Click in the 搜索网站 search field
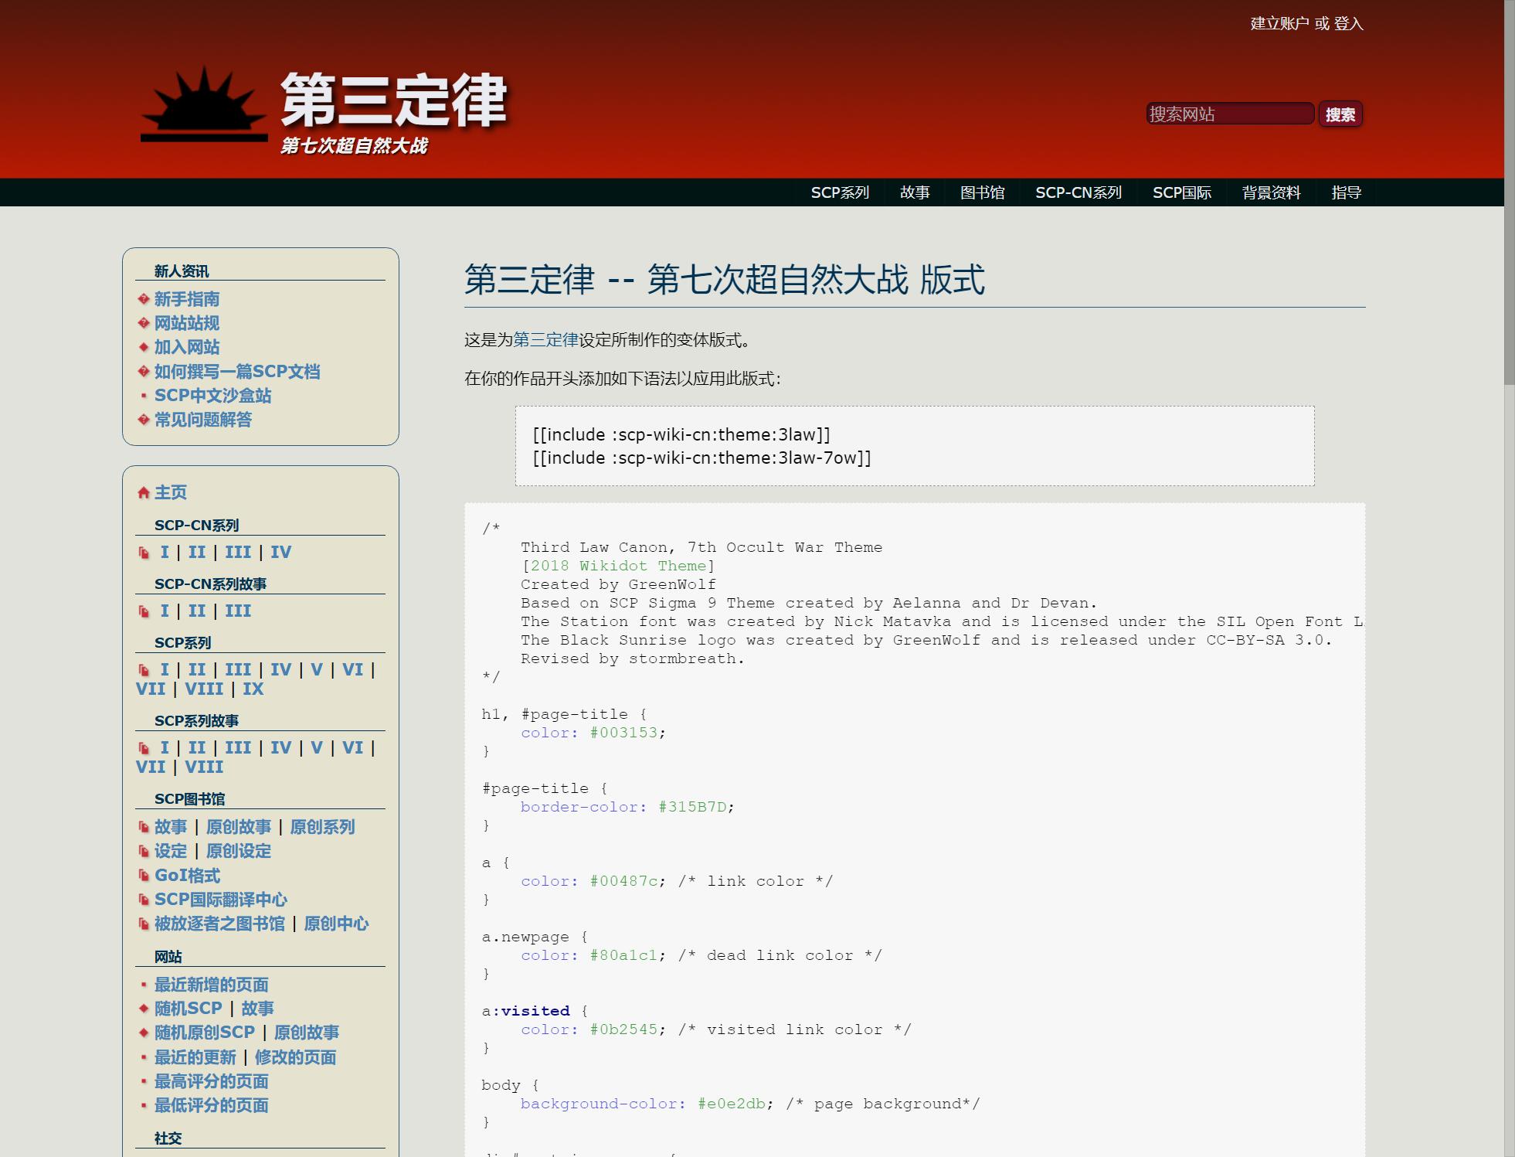Screen dimensions: 1515x1157 pos(1229,114)
